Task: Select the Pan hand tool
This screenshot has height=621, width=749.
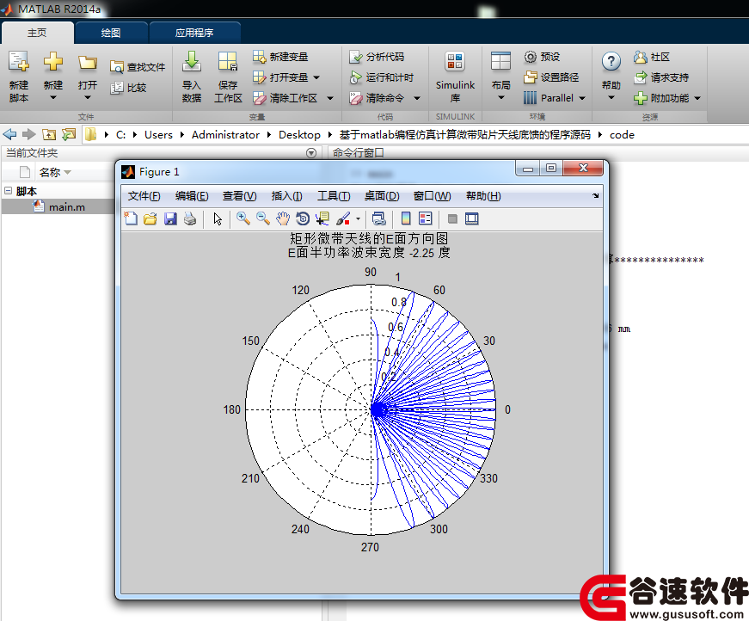Action: click(x=283, y=218)
